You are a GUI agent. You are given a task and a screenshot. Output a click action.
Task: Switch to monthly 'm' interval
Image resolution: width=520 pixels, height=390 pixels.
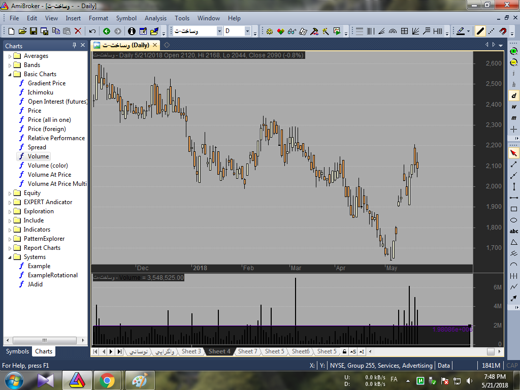tap(514, 118)
